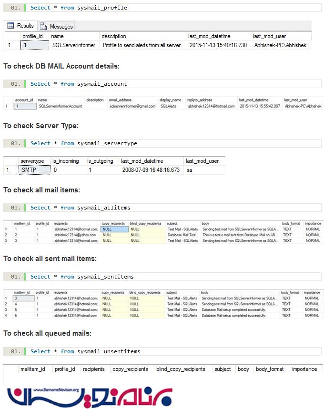Viewport: 324px width, 409px height.
Task: Click the 'To check all mail items:' heading
Action: click(42, 190)
